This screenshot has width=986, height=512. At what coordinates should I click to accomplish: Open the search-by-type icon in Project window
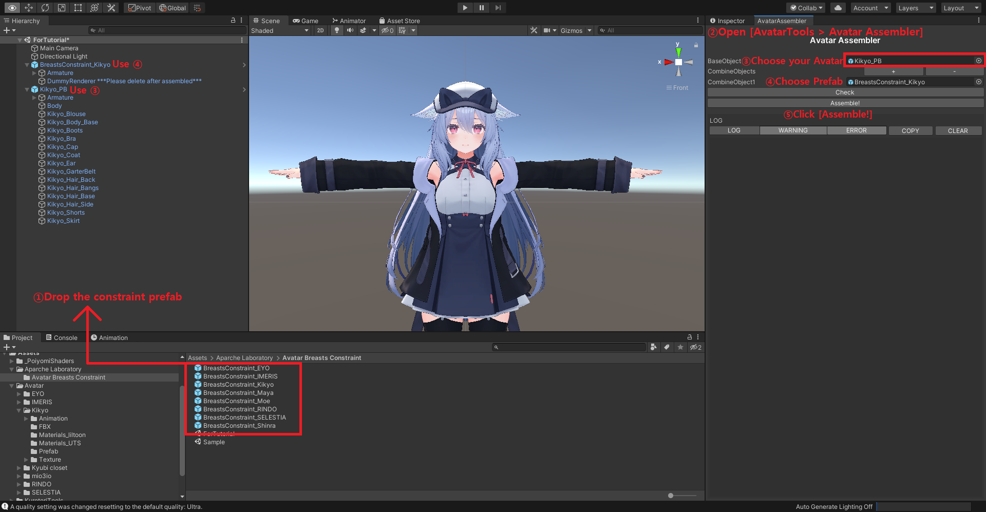point(654,347)
